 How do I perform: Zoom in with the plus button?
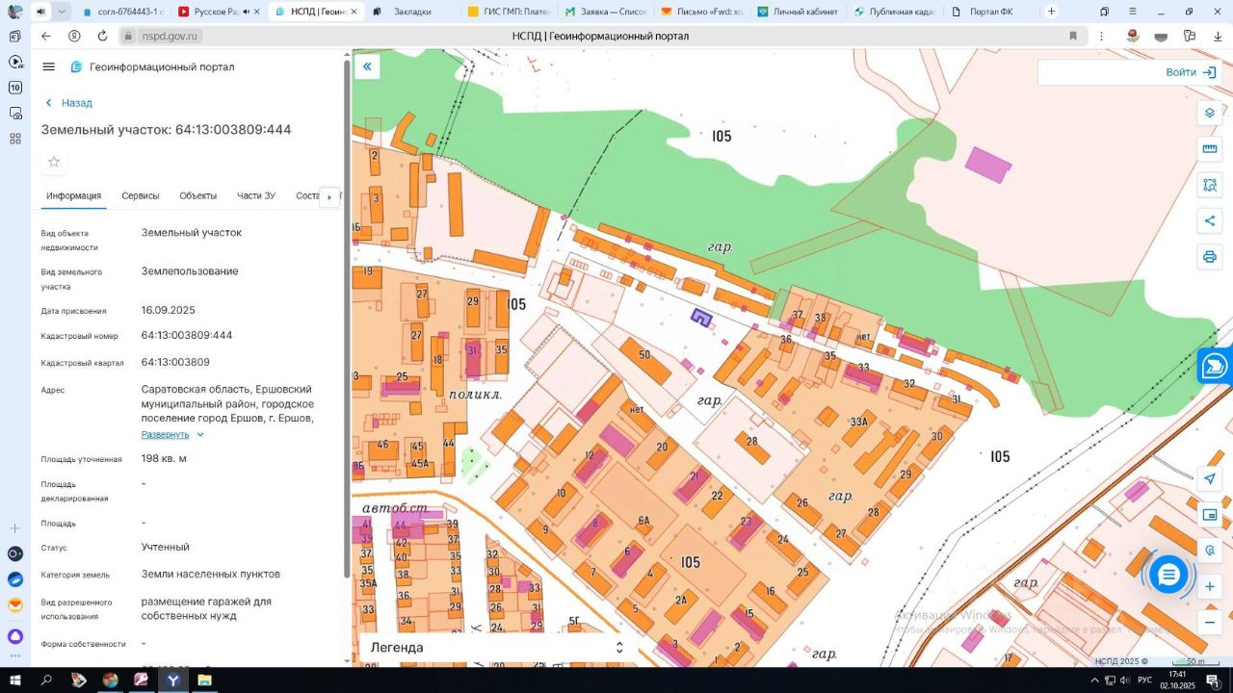1210,586
